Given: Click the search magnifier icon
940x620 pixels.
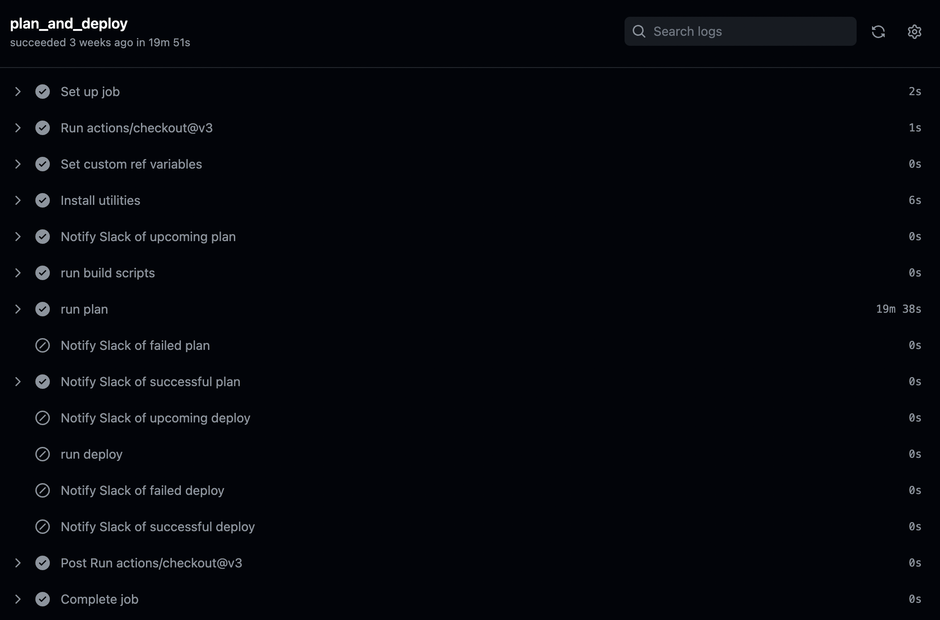Looking at the screenshot, I should coord(639,31).
